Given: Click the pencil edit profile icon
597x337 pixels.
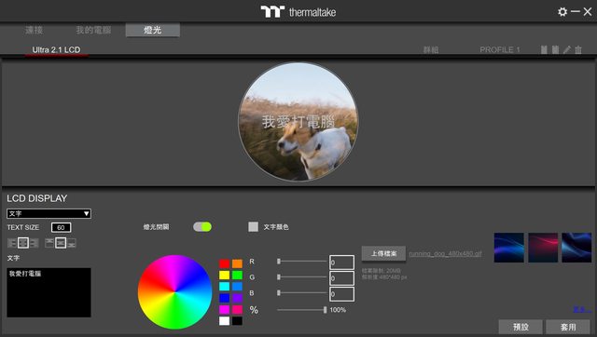Looking at the screenshot, I should click(x=567, y=49).
